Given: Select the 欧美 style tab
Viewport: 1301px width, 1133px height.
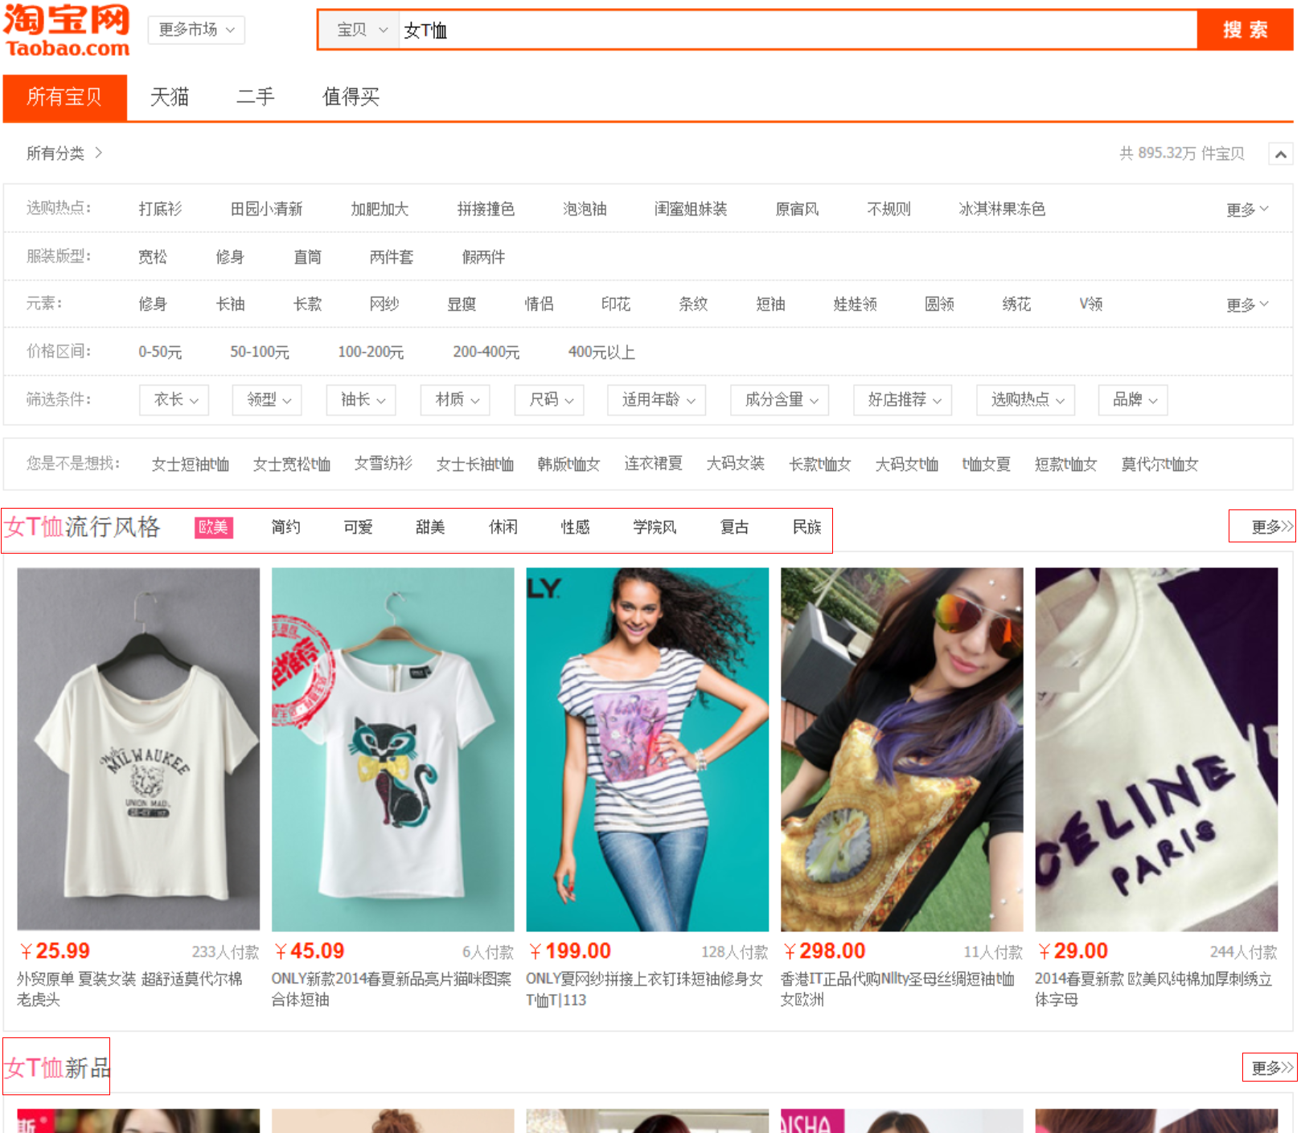Looking at the screenshot, I should pyautogui.click(x=214, y=527).
